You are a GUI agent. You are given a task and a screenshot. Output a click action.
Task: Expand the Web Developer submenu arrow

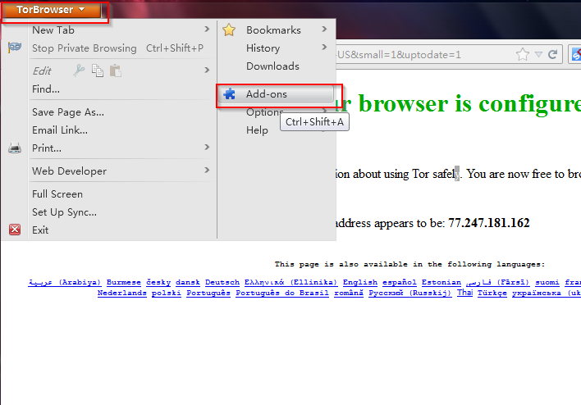207,170
